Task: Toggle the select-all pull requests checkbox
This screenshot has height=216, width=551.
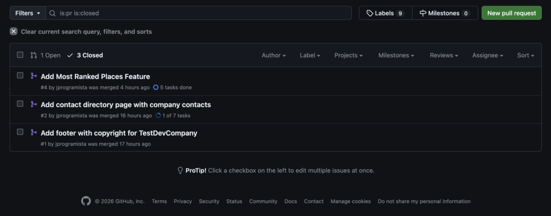Action: pos(20,55)
